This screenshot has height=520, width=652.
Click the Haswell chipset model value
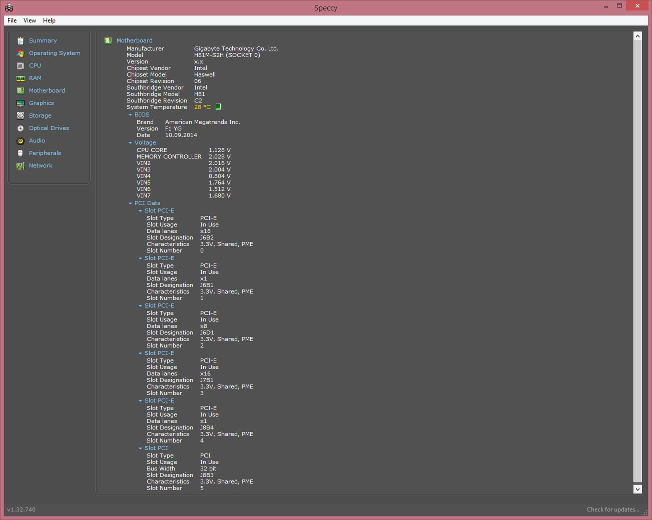[205, 74]
